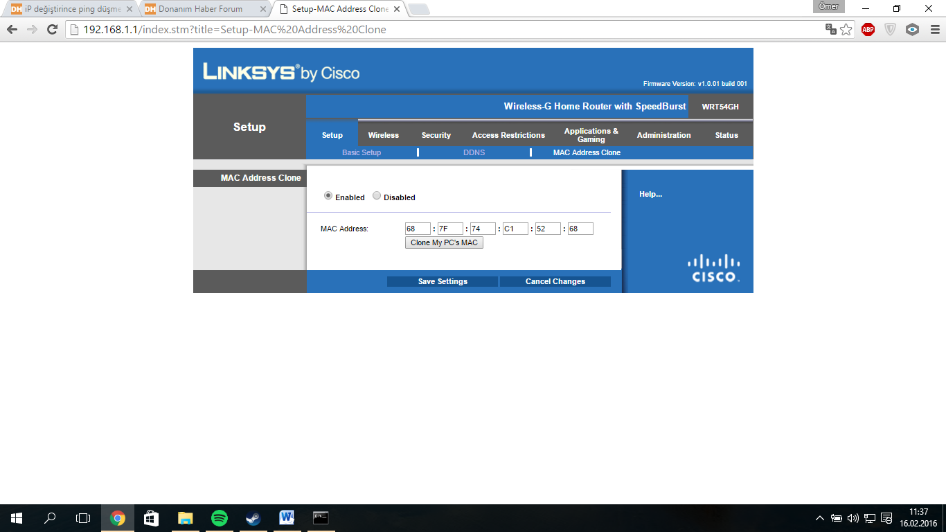Click the browser forward arrow
946x532 pixels.
click(32, 30)
